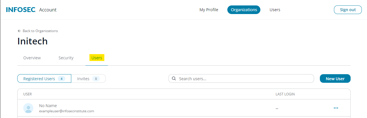Click the Invites count badge

tap(96, 79)
